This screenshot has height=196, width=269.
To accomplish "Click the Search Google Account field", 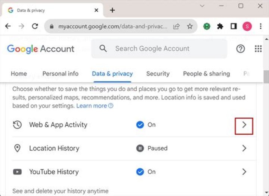I will pos(161,49).
